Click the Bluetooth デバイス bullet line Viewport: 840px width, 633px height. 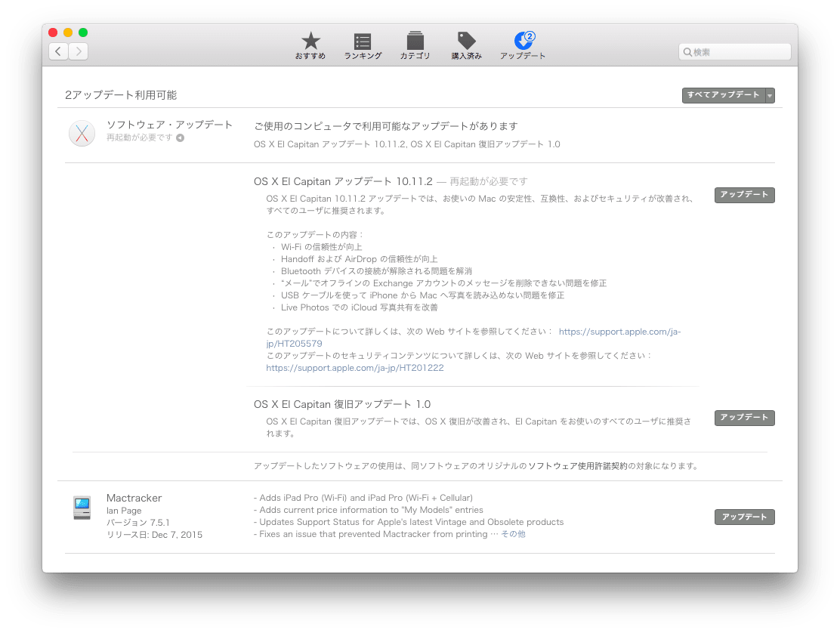click(376, 271)
